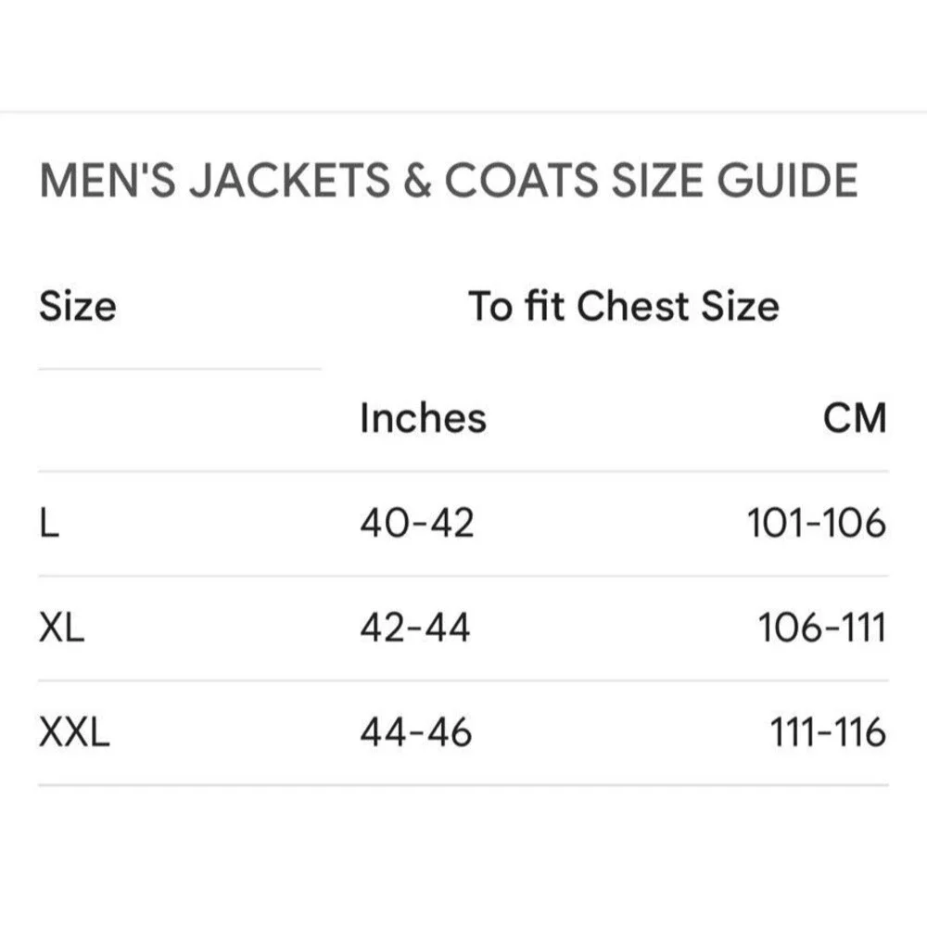Image resolution: width=927 pixels, height=927 pixels.
Task: Select the CM column label
Action: (855, 418)
